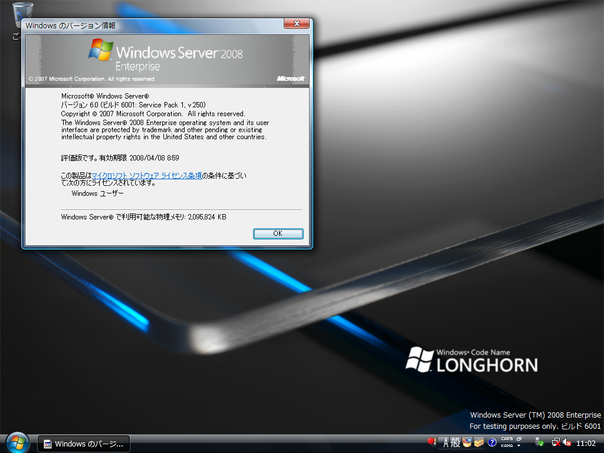The height and width of the screenshot is (453, 604).
Task: Click the language bar restore icon
Action: point(519,439)
